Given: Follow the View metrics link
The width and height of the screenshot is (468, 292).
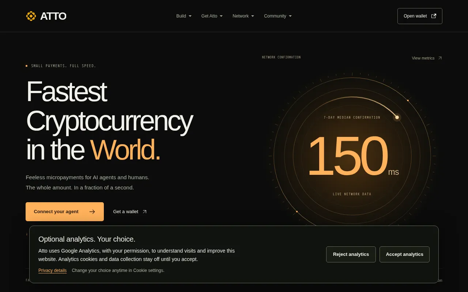Looking at the screenshot, I should [x=427, y=58].
